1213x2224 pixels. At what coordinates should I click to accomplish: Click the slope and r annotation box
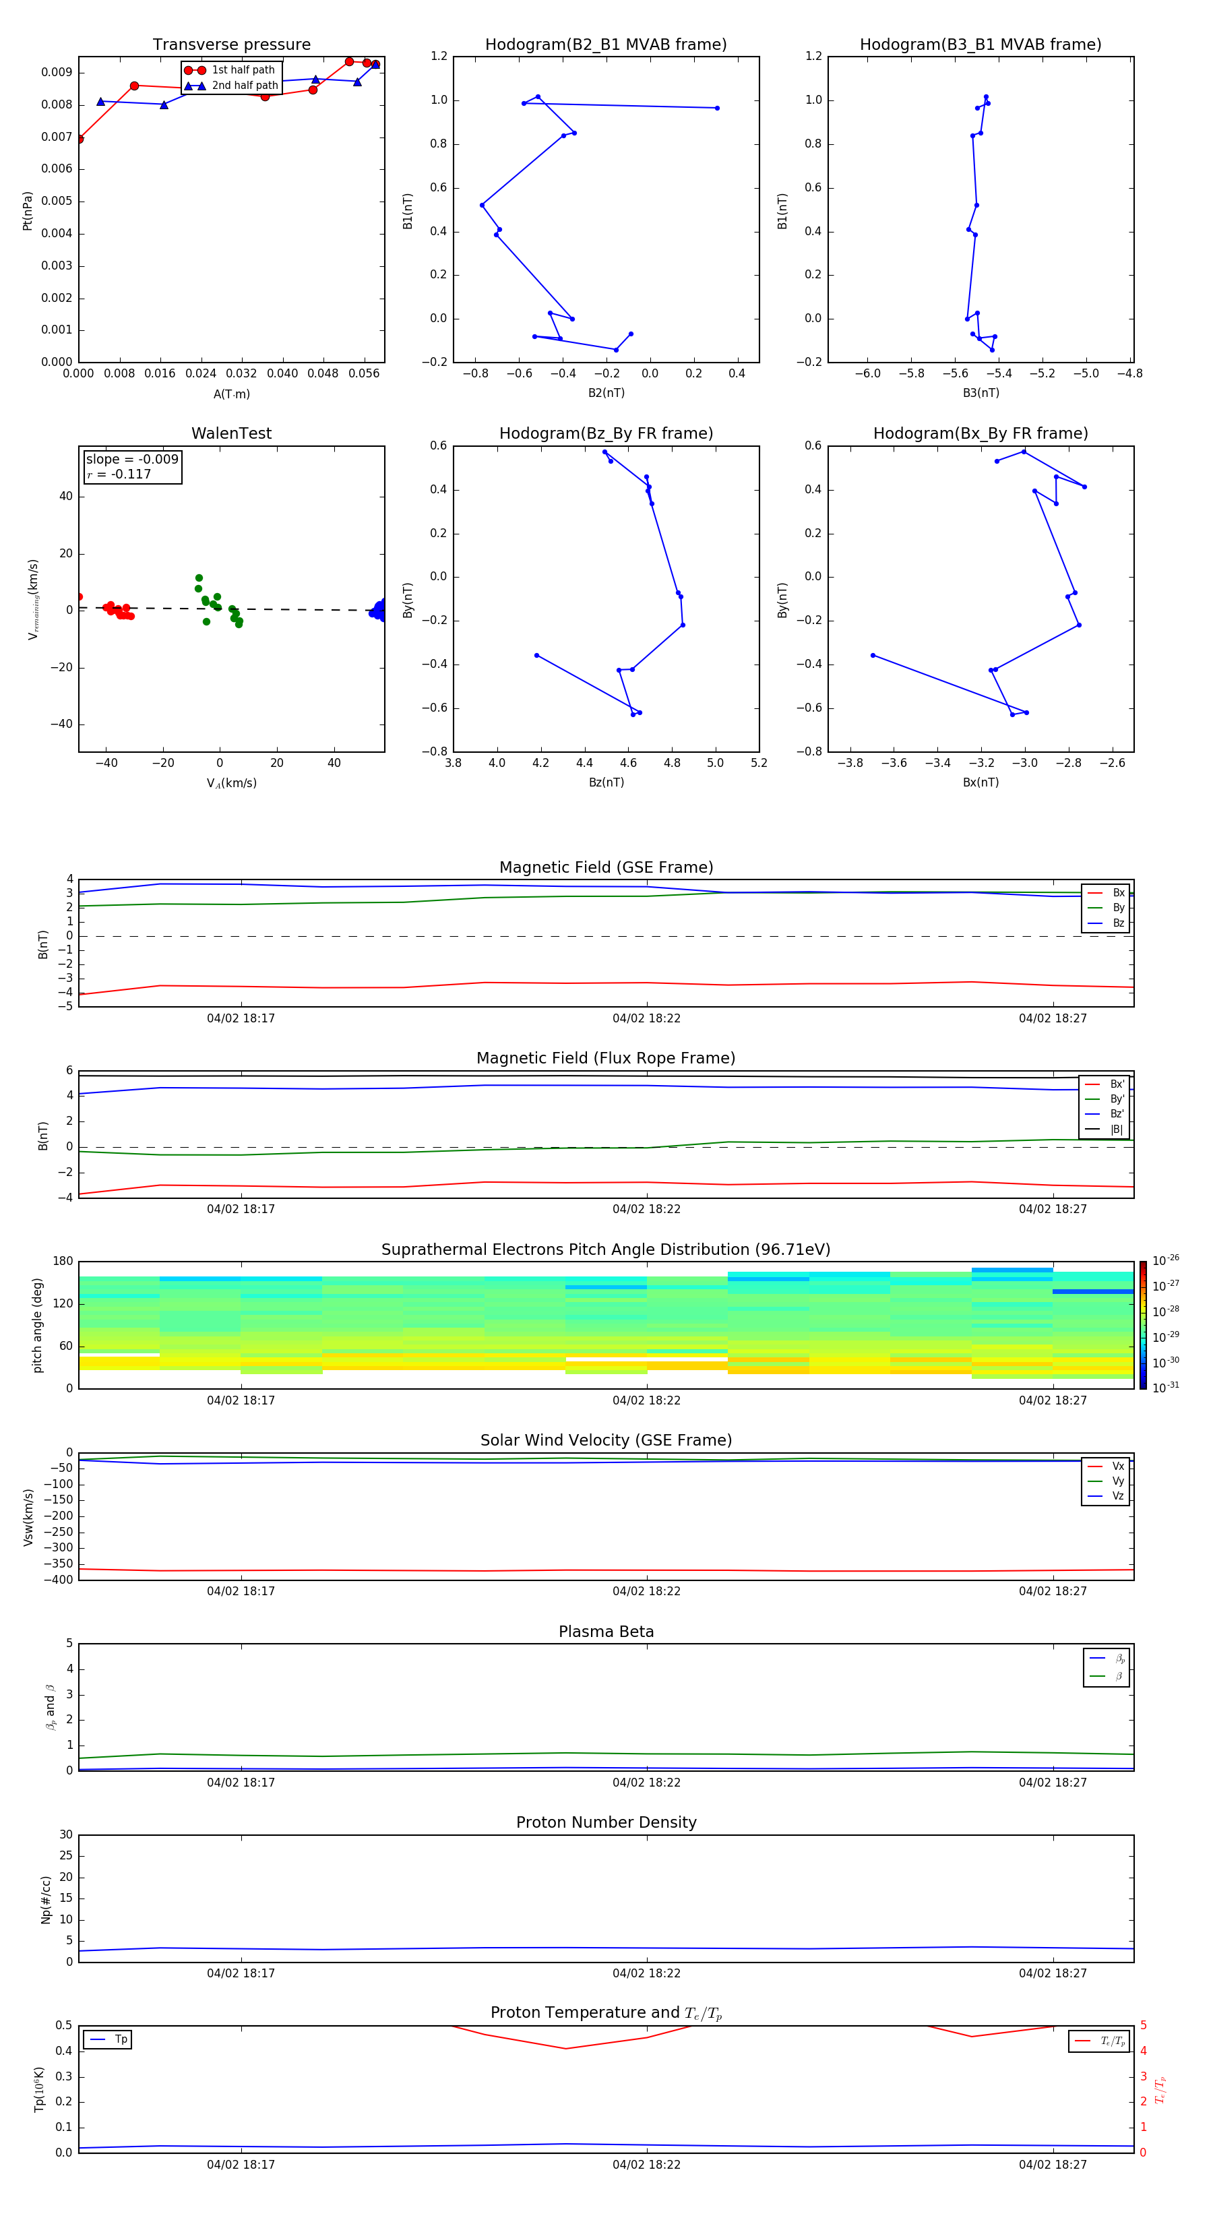132,467
